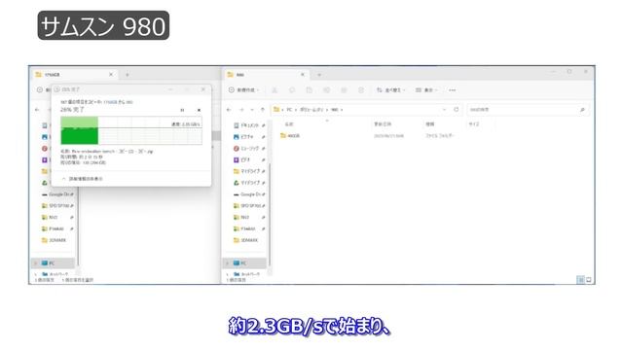
Task: Click the Rename icon in right window toolbar
Action: (x=326, y=90)
